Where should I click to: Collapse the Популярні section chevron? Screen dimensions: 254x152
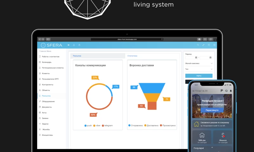[x=212, y=148]
